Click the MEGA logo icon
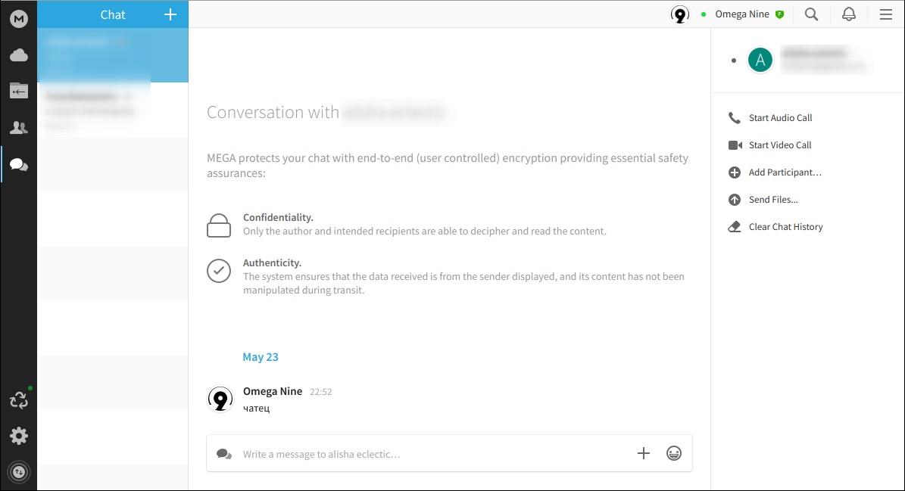 19,19
